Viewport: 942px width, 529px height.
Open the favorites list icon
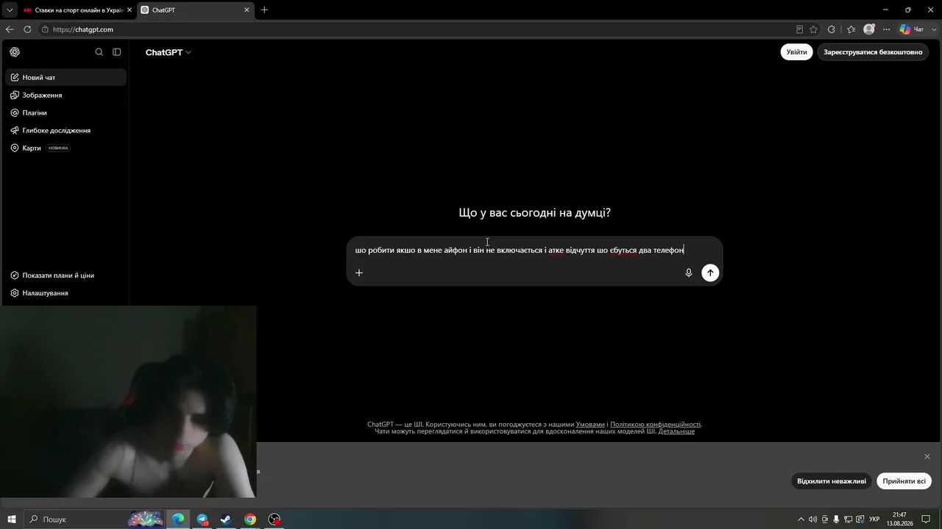coord(851,29)
